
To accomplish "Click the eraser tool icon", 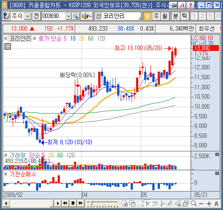I will [x=178, y=204].
